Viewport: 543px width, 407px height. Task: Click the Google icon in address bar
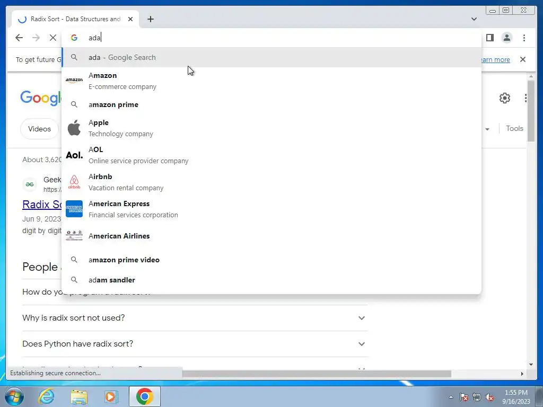click(x=74, y=38)
